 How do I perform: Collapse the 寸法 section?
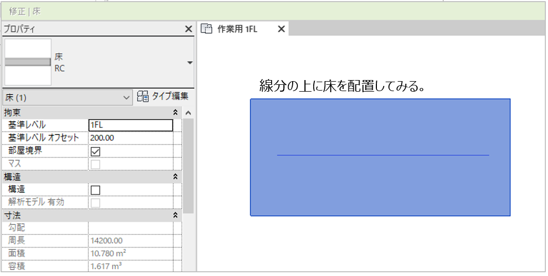(x=175, y=215)
